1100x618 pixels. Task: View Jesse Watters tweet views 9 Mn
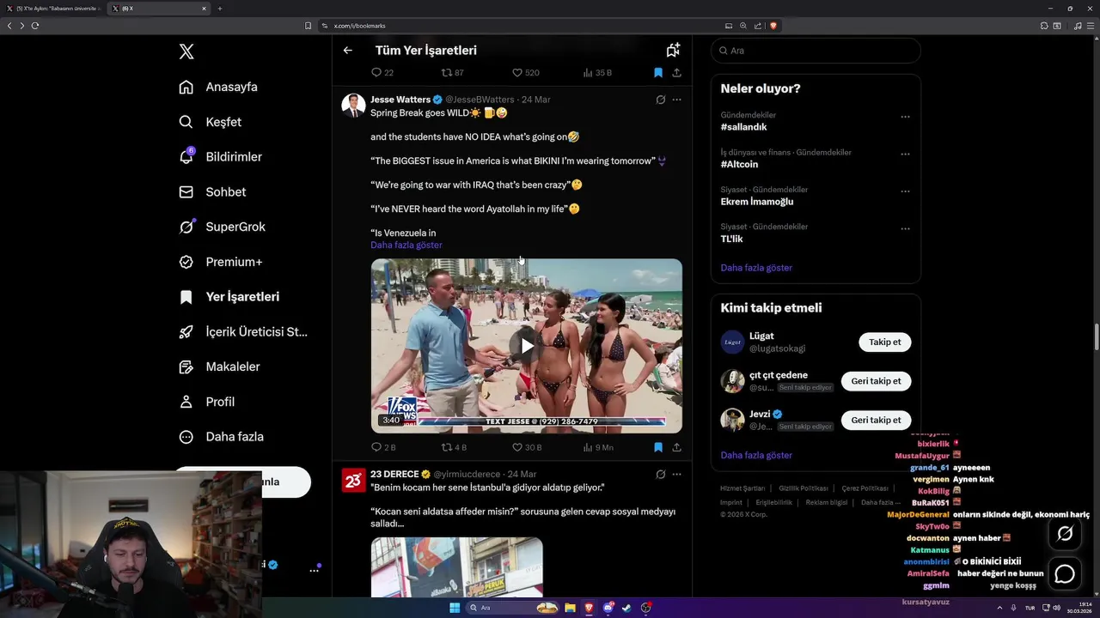click(598, 447)
